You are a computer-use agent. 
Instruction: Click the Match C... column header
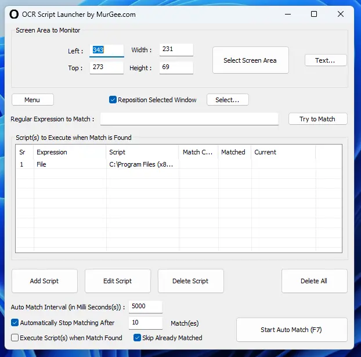(198, 152)
